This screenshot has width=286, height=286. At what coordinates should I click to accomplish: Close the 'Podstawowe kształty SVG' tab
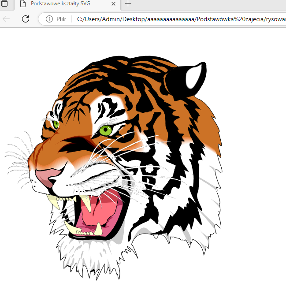pyautogui.click(x=113, y=4)
